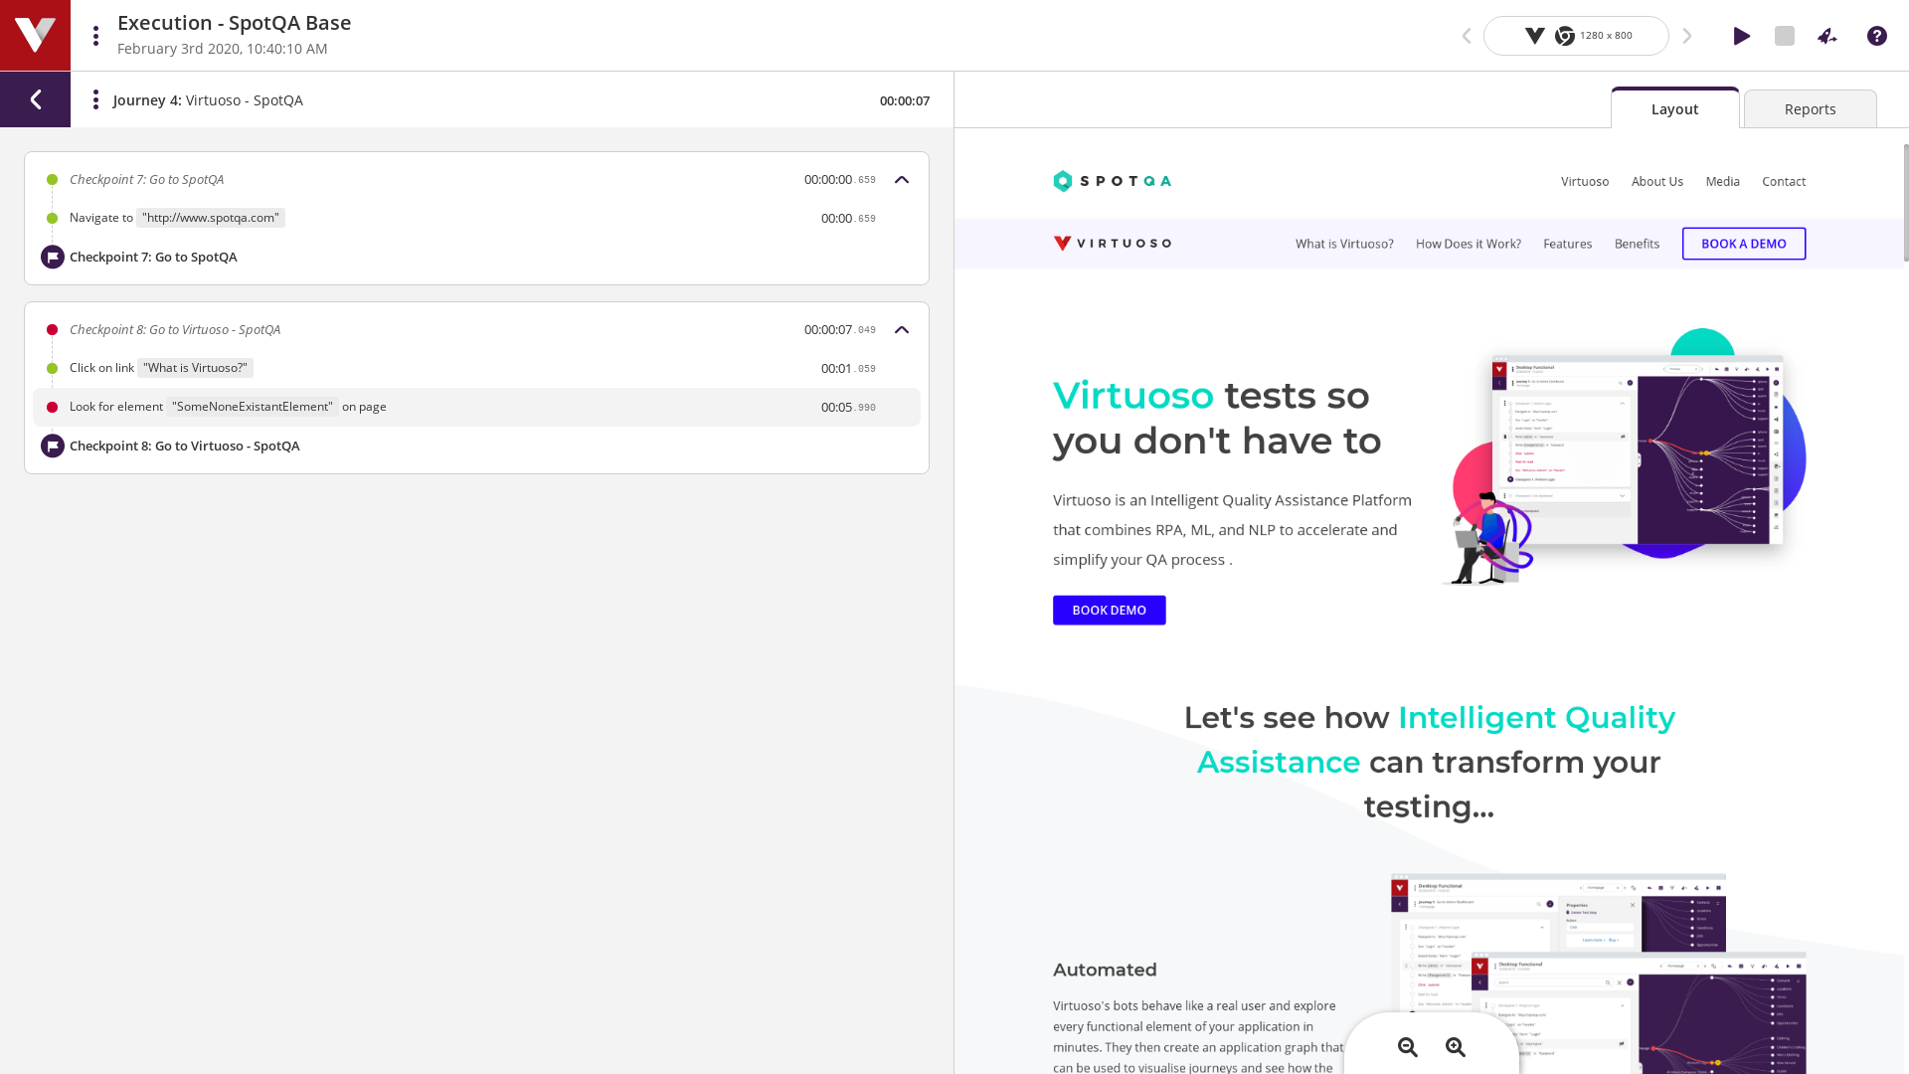Click the BOOK A DEMO outlined button

pyautogui.click(x=1743, y=244)
